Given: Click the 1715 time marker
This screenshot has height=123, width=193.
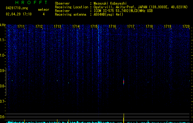Looking at the screenshot, I should point(94,26).
